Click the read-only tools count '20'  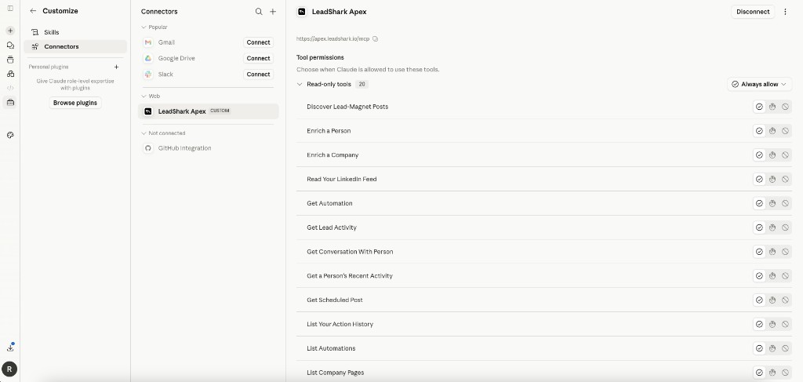[362, 84]
